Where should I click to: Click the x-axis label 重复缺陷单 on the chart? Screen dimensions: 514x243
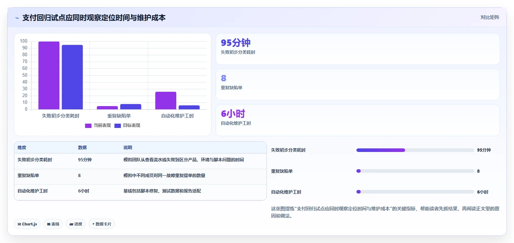[119, 116]
